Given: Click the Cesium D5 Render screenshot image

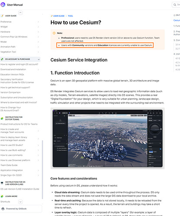Looking at the screenshot, I should click(x=107, y=138).
